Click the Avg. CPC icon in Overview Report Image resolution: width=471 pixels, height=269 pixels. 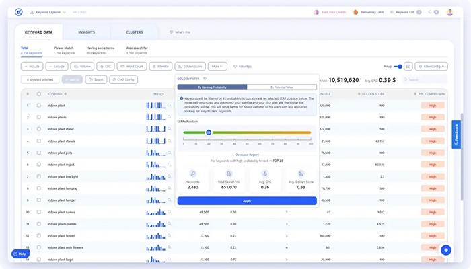tap(265, 174)
